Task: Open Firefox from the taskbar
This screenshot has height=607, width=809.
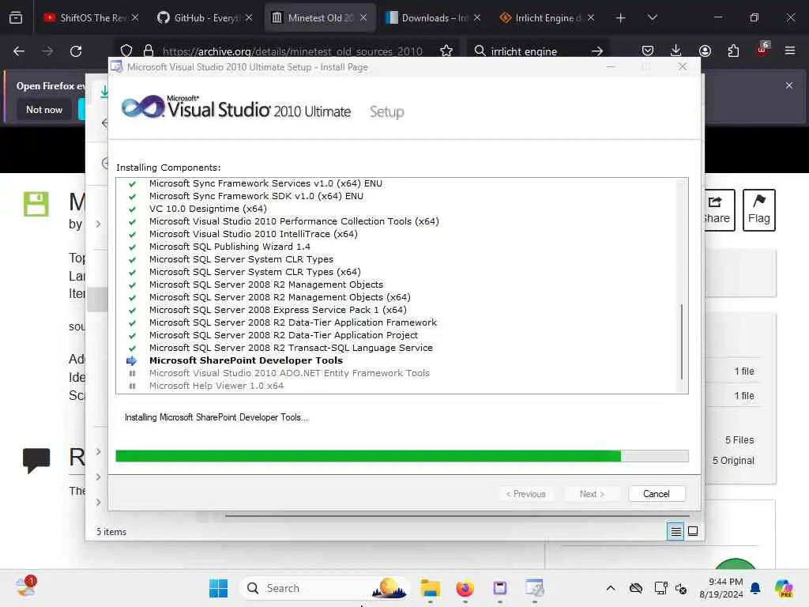Action: coord(465,588)
